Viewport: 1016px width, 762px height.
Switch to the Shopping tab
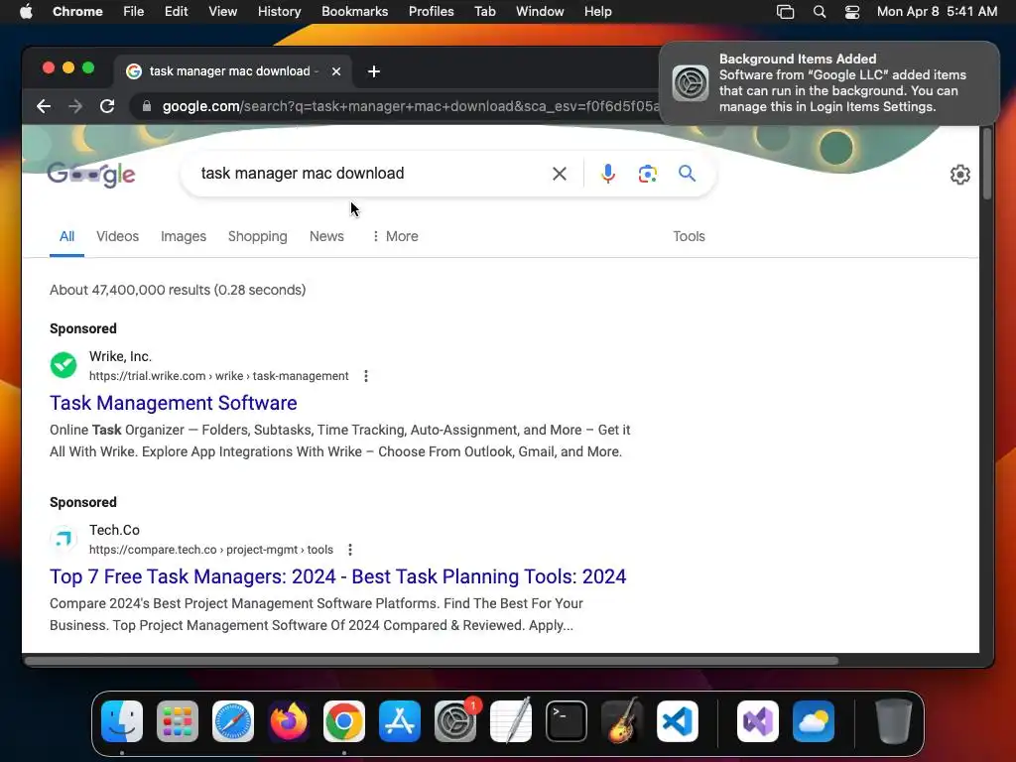(257, 236)
